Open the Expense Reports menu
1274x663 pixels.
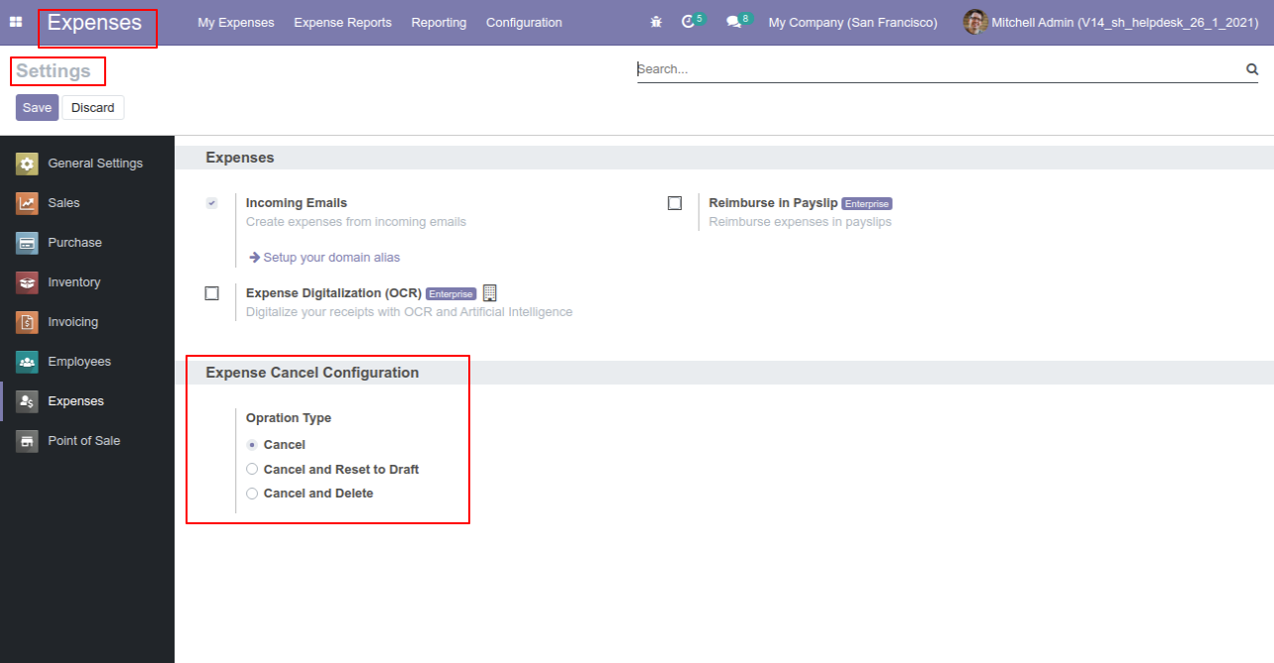pyautogui.click(x=342, y=22)
